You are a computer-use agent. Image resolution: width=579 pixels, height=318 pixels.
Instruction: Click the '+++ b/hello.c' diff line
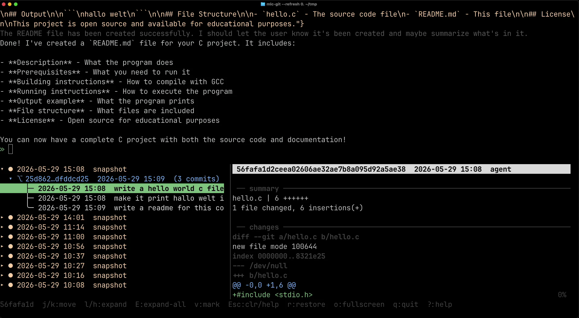(260, 275)
